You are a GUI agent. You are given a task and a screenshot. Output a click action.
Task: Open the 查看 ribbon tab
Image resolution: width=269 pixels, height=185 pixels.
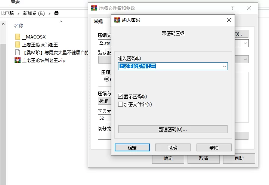15,2
